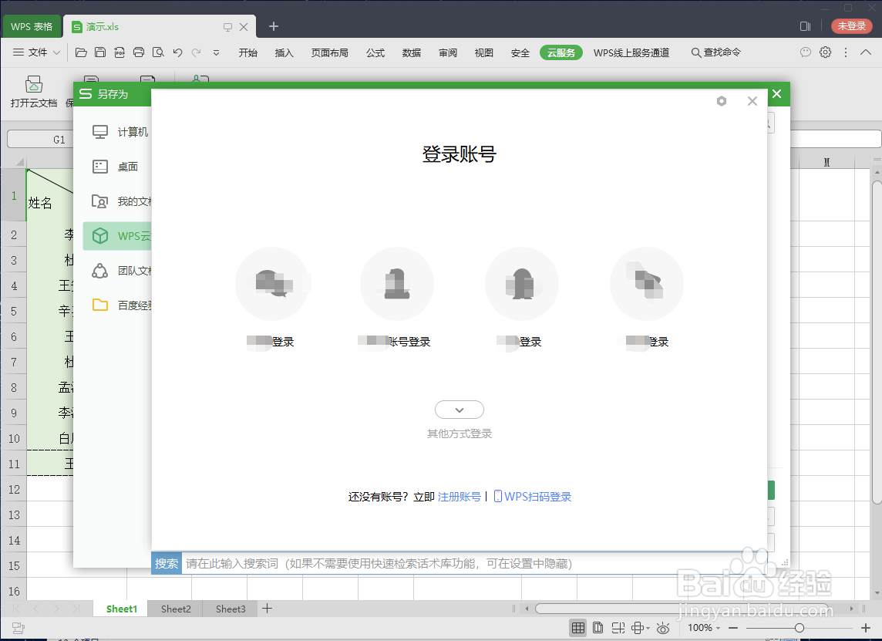
Task: Select page layout view icon
Action: click(598, 627)
